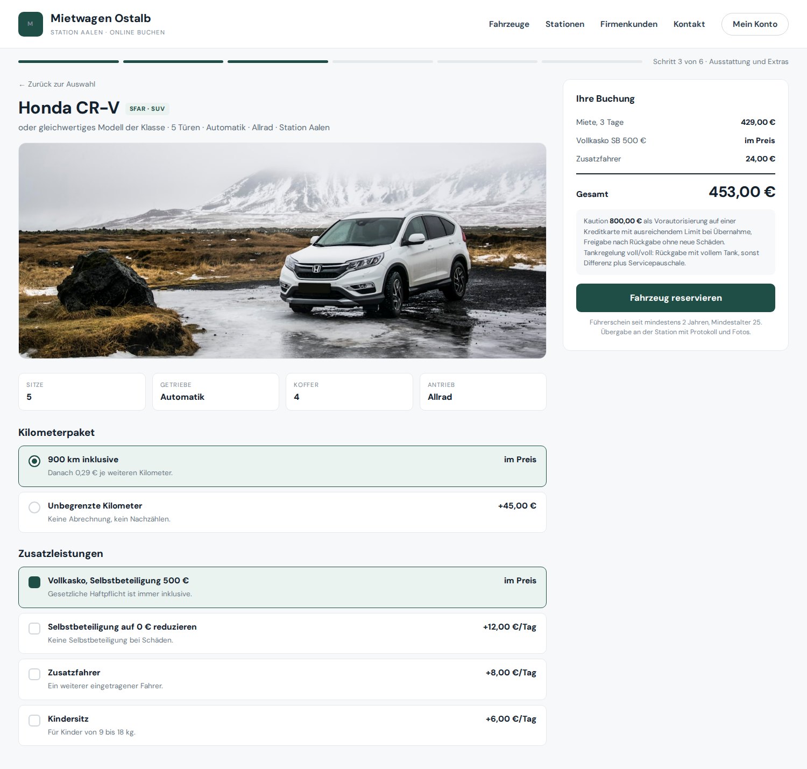Click the 429,00 € rental price
807x769 pixels.
coord(758,122)
